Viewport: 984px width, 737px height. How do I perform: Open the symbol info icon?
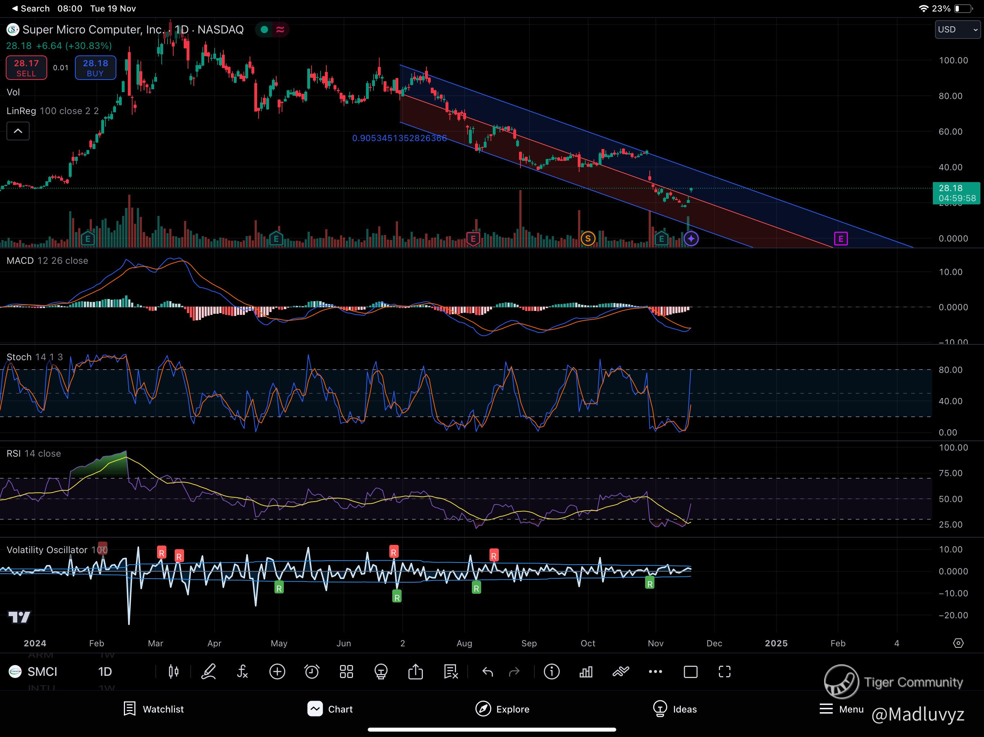(552, 672)
